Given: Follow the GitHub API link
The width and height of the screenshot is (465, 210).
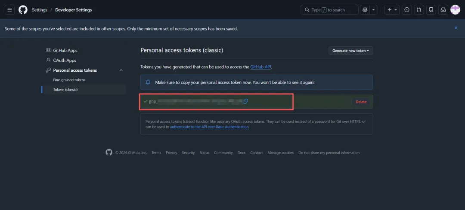Looking at the screenshot, I should click(260, 67).
